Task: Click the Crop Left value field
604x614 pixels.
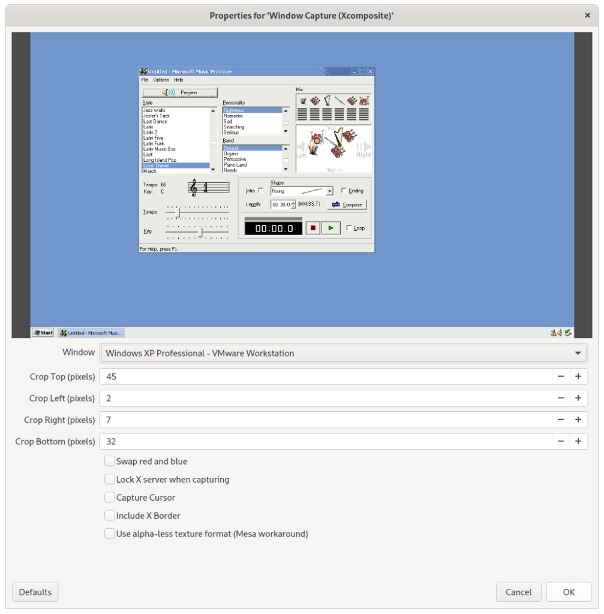Action: [x=326, y=398]
